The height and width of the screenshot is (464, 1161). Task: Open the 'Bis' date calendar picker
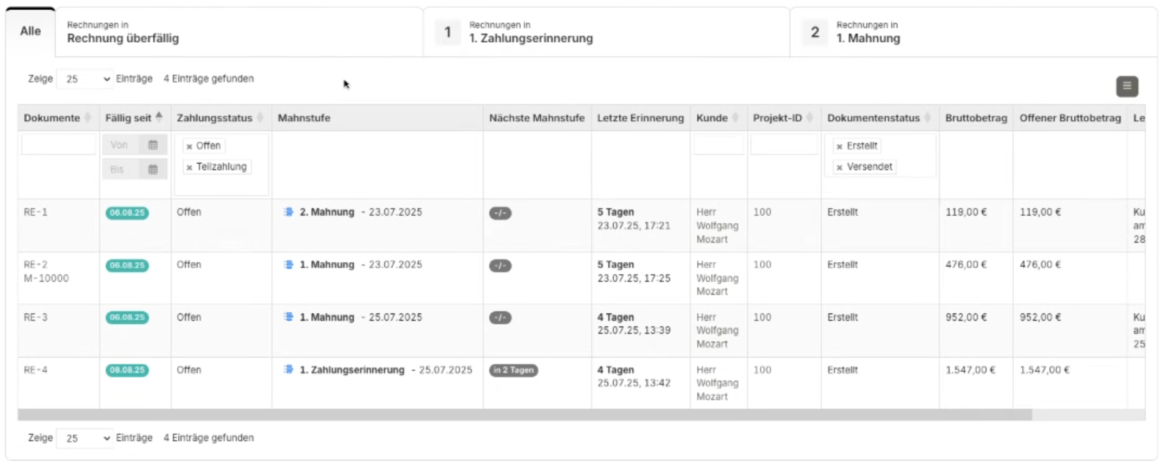[x=153, y=170]
